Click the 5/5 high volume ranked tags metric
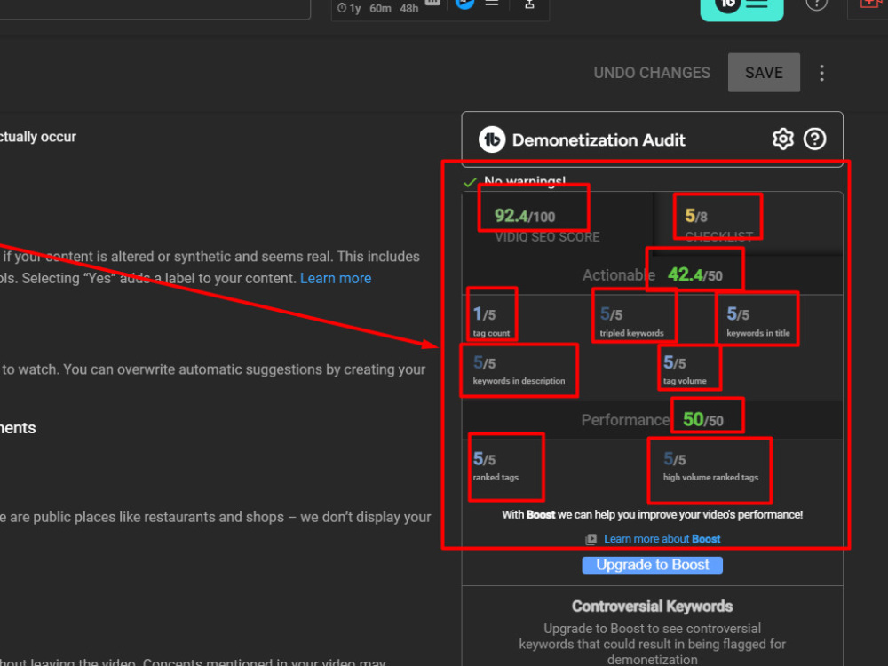Image resolution: width=888 pixels, height=666 pixels. (x=710, y=466)
